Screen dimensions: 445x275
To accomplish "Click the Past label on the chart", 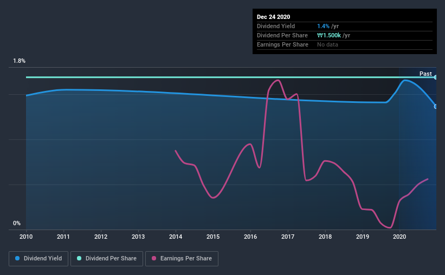I will 425,74.
